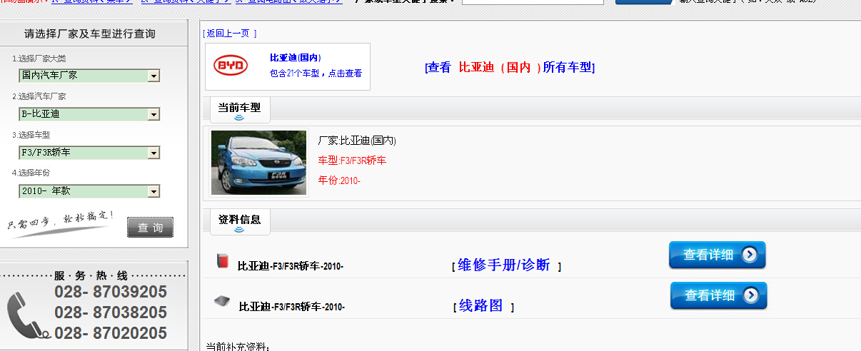Click the BYD brand logo
The width and height of the screenshot is (861, 351).
click(x=231, y=66)
